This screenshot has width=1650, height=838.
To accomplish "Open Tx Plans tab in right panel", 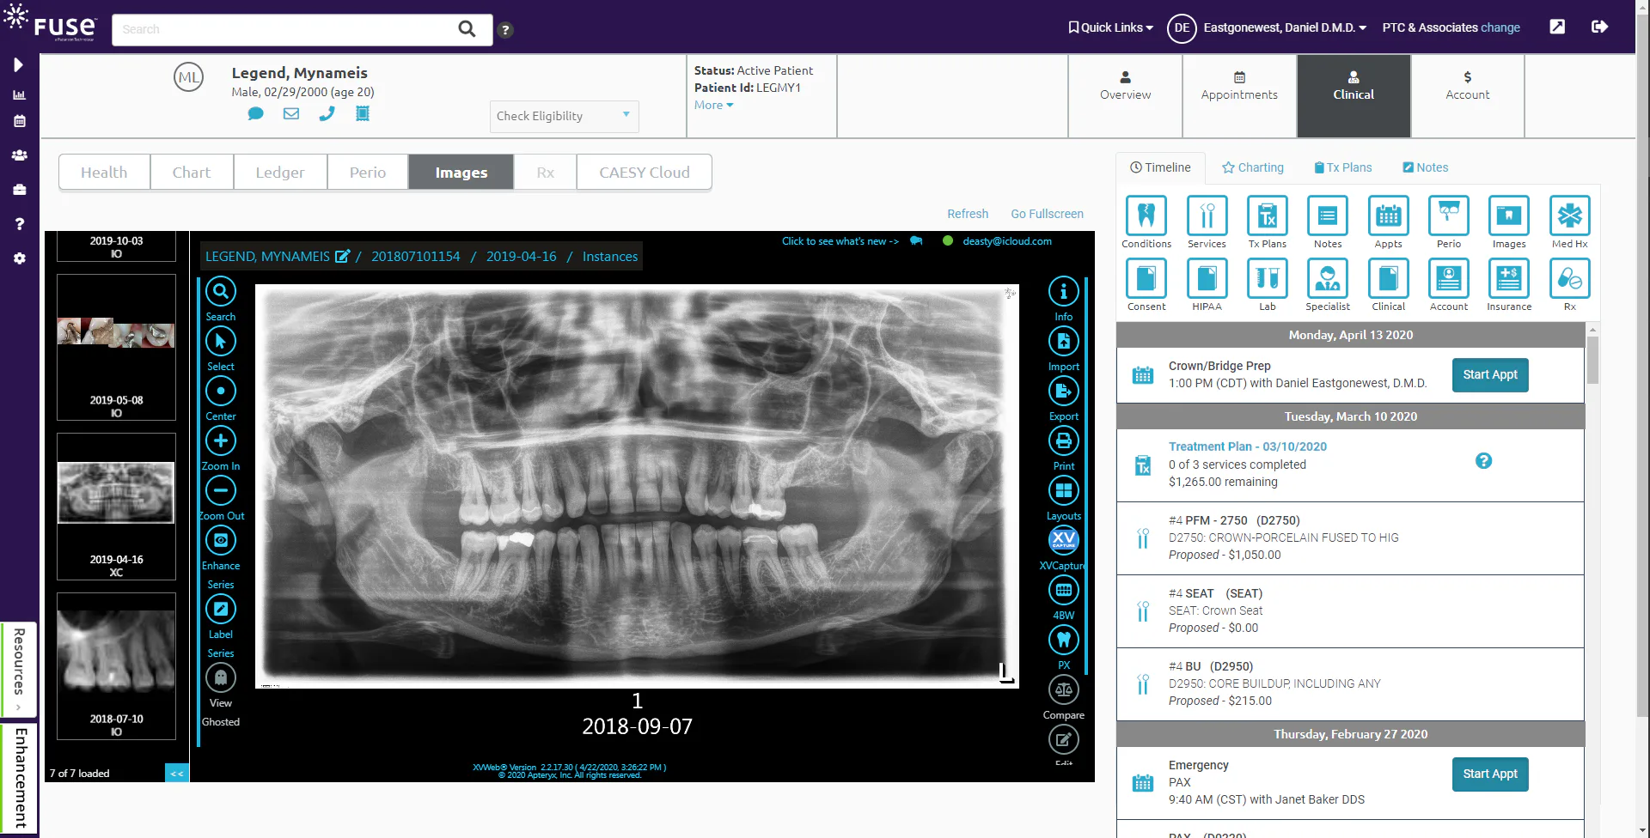I will (1343, 167).
